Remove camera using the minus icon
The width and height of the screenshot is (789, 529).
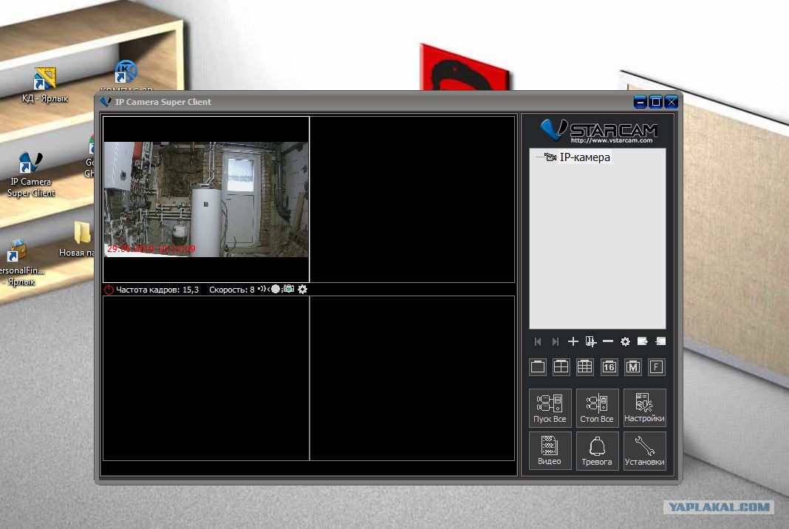coord(608,342)
